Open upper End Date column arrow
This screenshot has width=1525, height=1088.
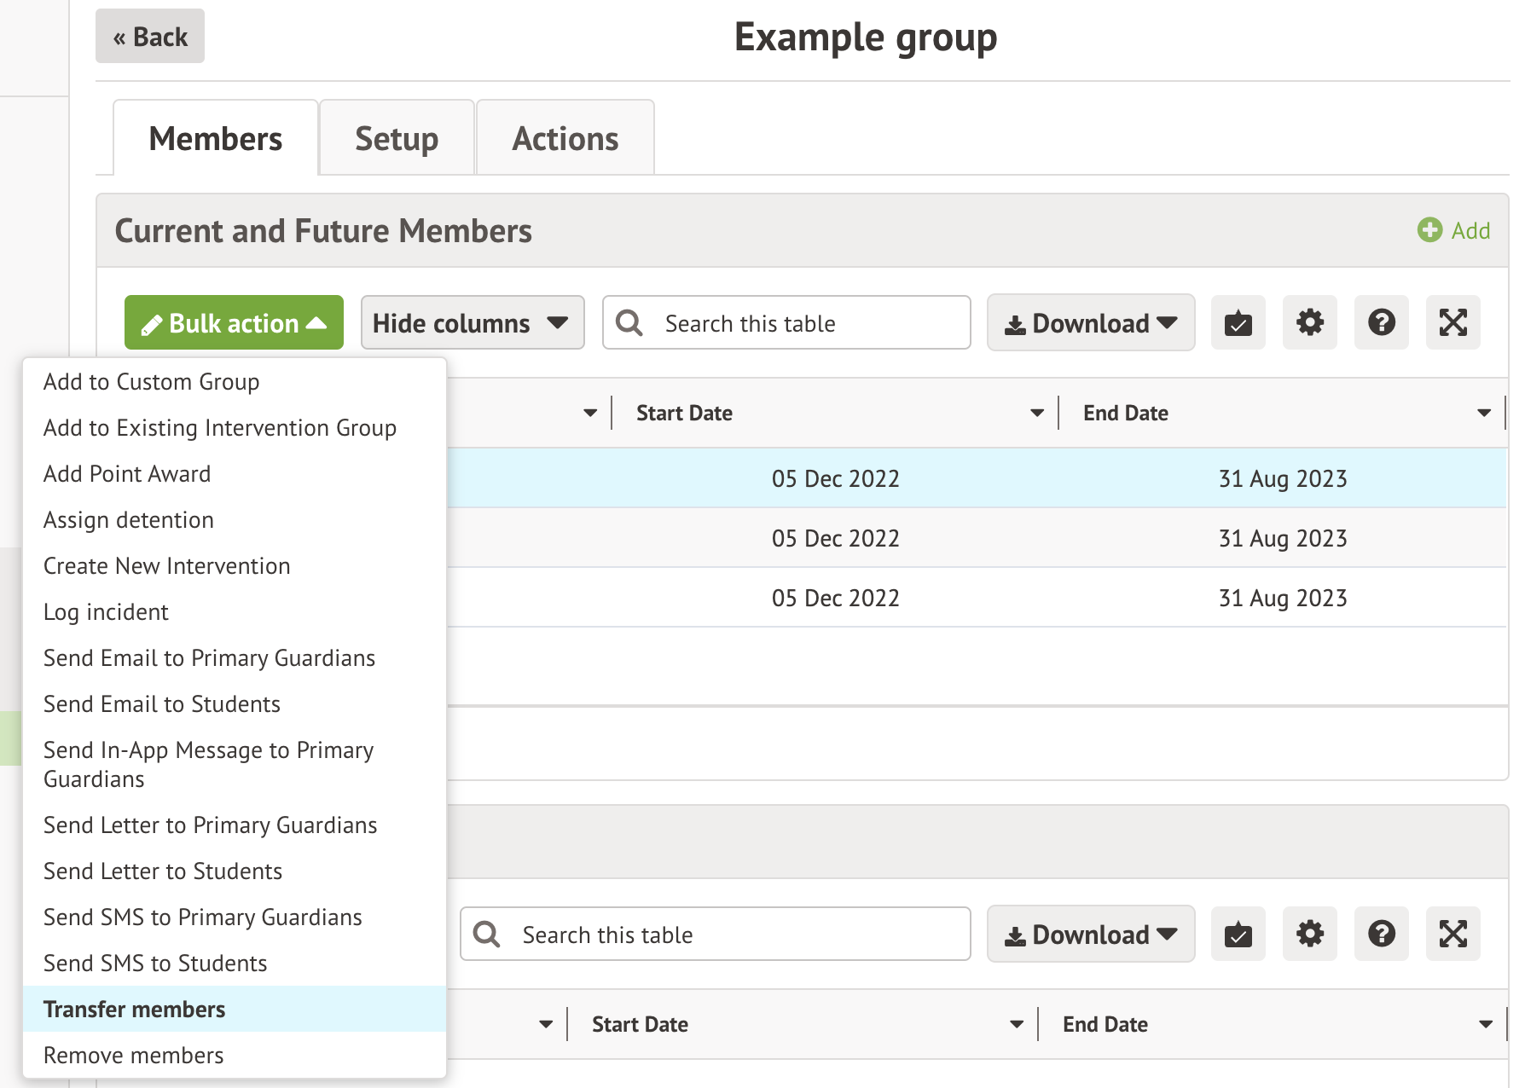point(1484,414)
